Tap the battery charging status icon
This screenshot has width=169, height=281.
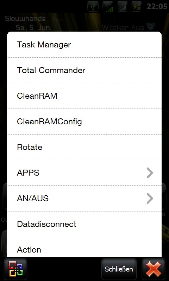tap(137, 6)
